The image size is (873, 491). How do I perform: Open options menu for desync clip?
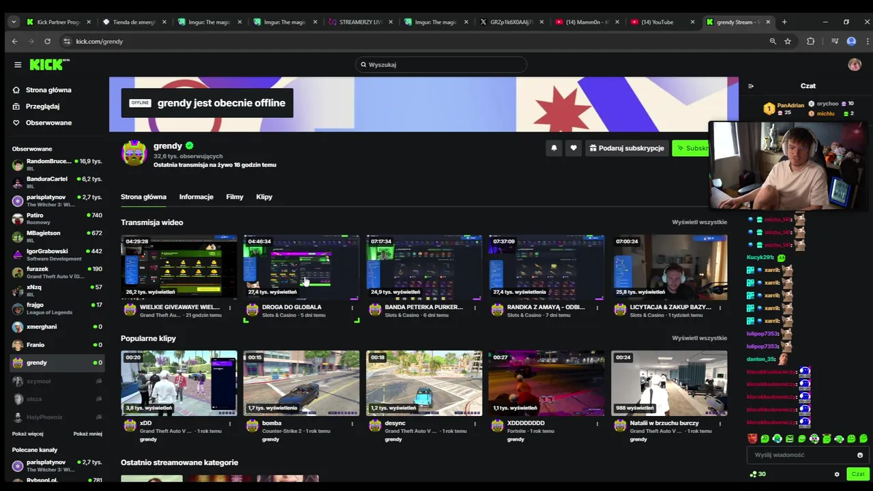tap(475, 423)
